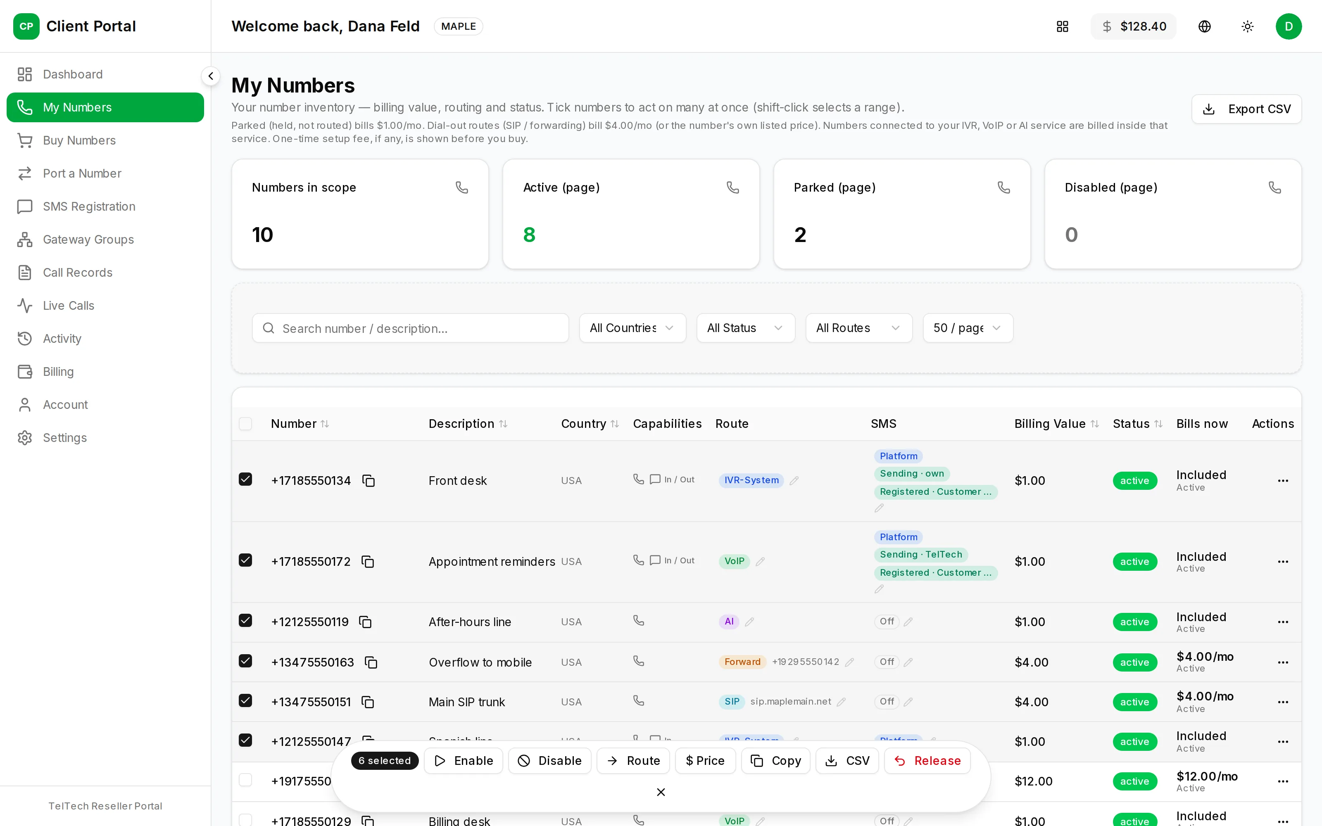Sort table by Number column

(300, 424)
